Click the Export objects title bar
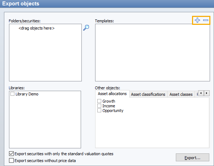 [x=107, y=4]
